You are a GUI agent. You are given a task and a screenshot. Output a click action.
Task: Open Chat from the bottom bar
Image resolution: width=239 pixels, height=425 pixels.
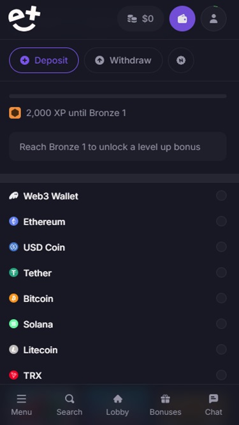pyautogui.click(x=214, y=405)
